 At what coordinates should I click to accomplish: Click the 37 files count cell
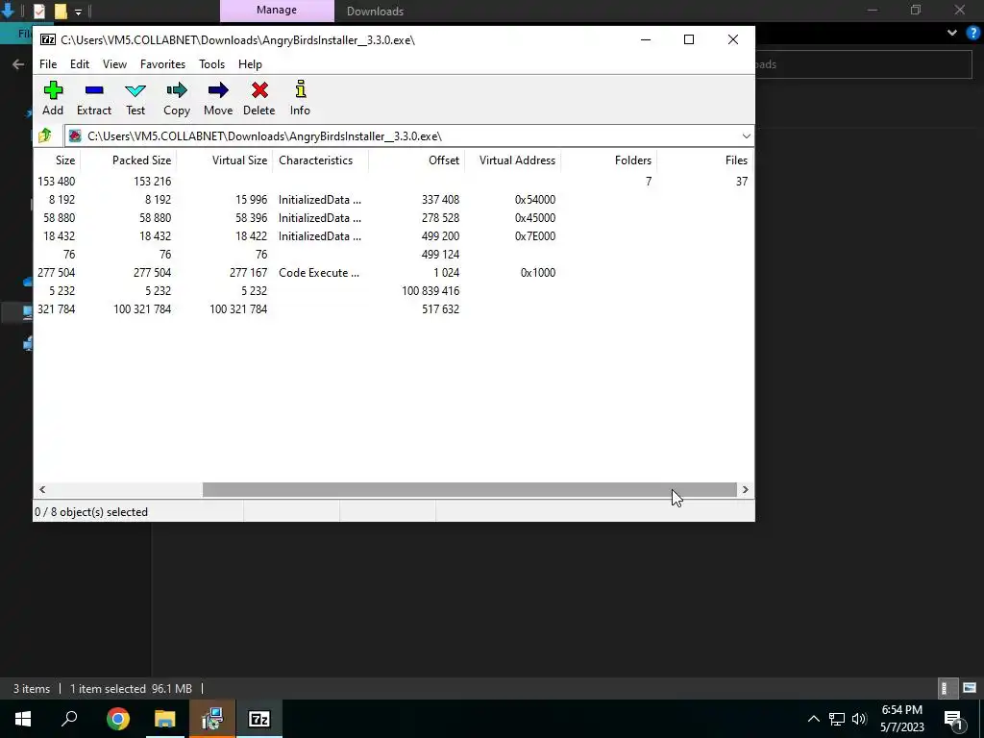(x=742, y=182)
